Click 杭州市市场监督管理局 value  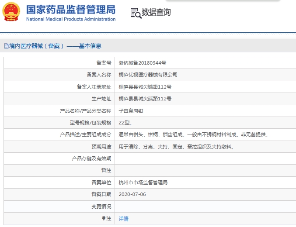point(143,182)
